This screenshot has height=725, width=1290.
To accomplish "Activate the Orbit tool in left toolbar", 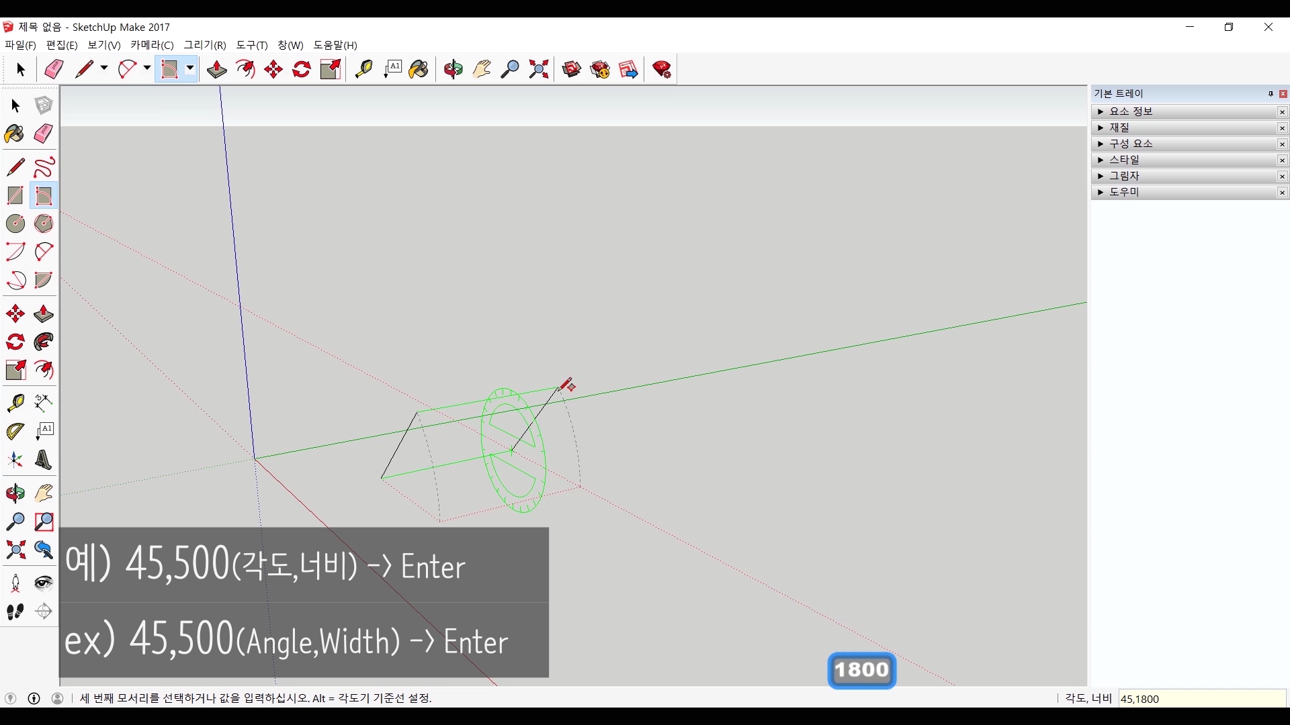I will [15, 493].
